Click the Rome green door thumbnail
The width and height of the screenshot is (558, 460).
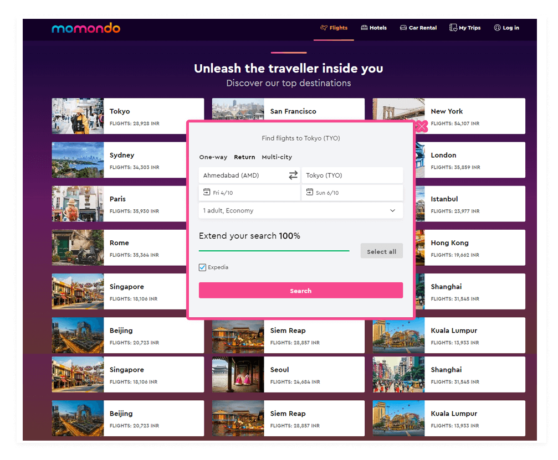(x=78, y=247)
